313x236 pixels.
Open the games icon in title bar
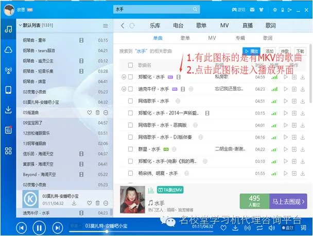(238, 10)
